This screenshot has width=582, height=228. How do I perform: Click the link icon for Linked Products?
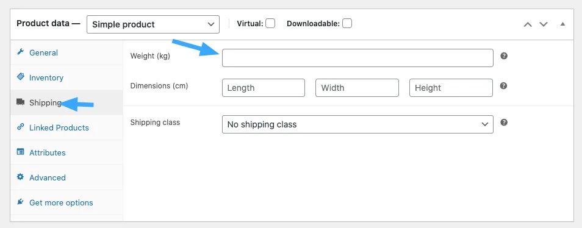tap(20, 127)
